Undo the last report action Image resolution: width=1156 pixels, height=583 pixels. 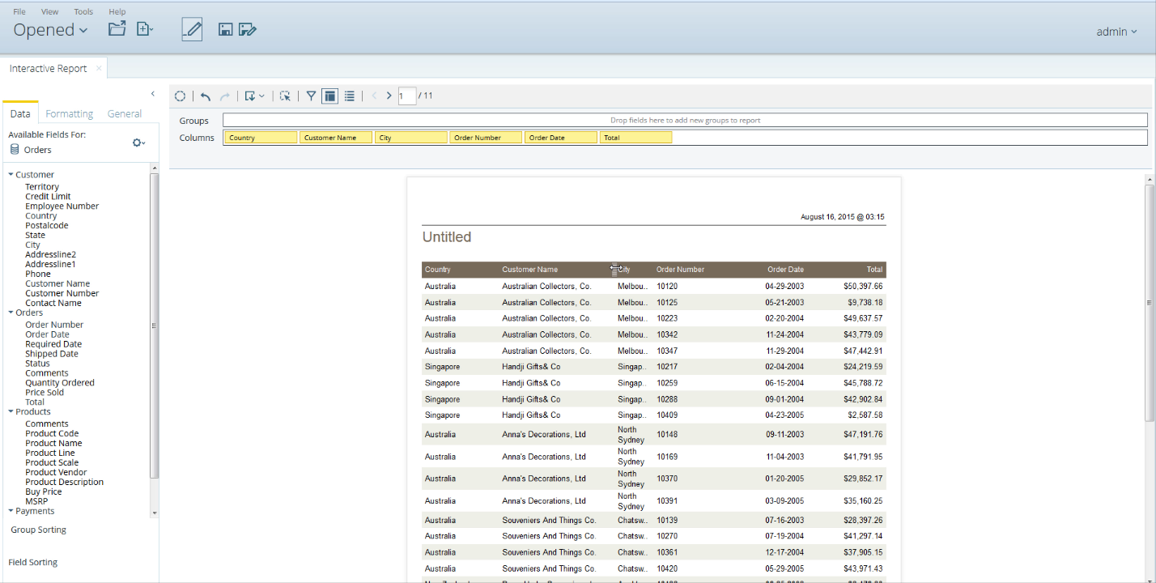click(206, 96)
